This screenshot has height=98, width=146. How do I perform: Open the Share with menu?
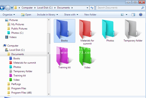click(71, 15)
